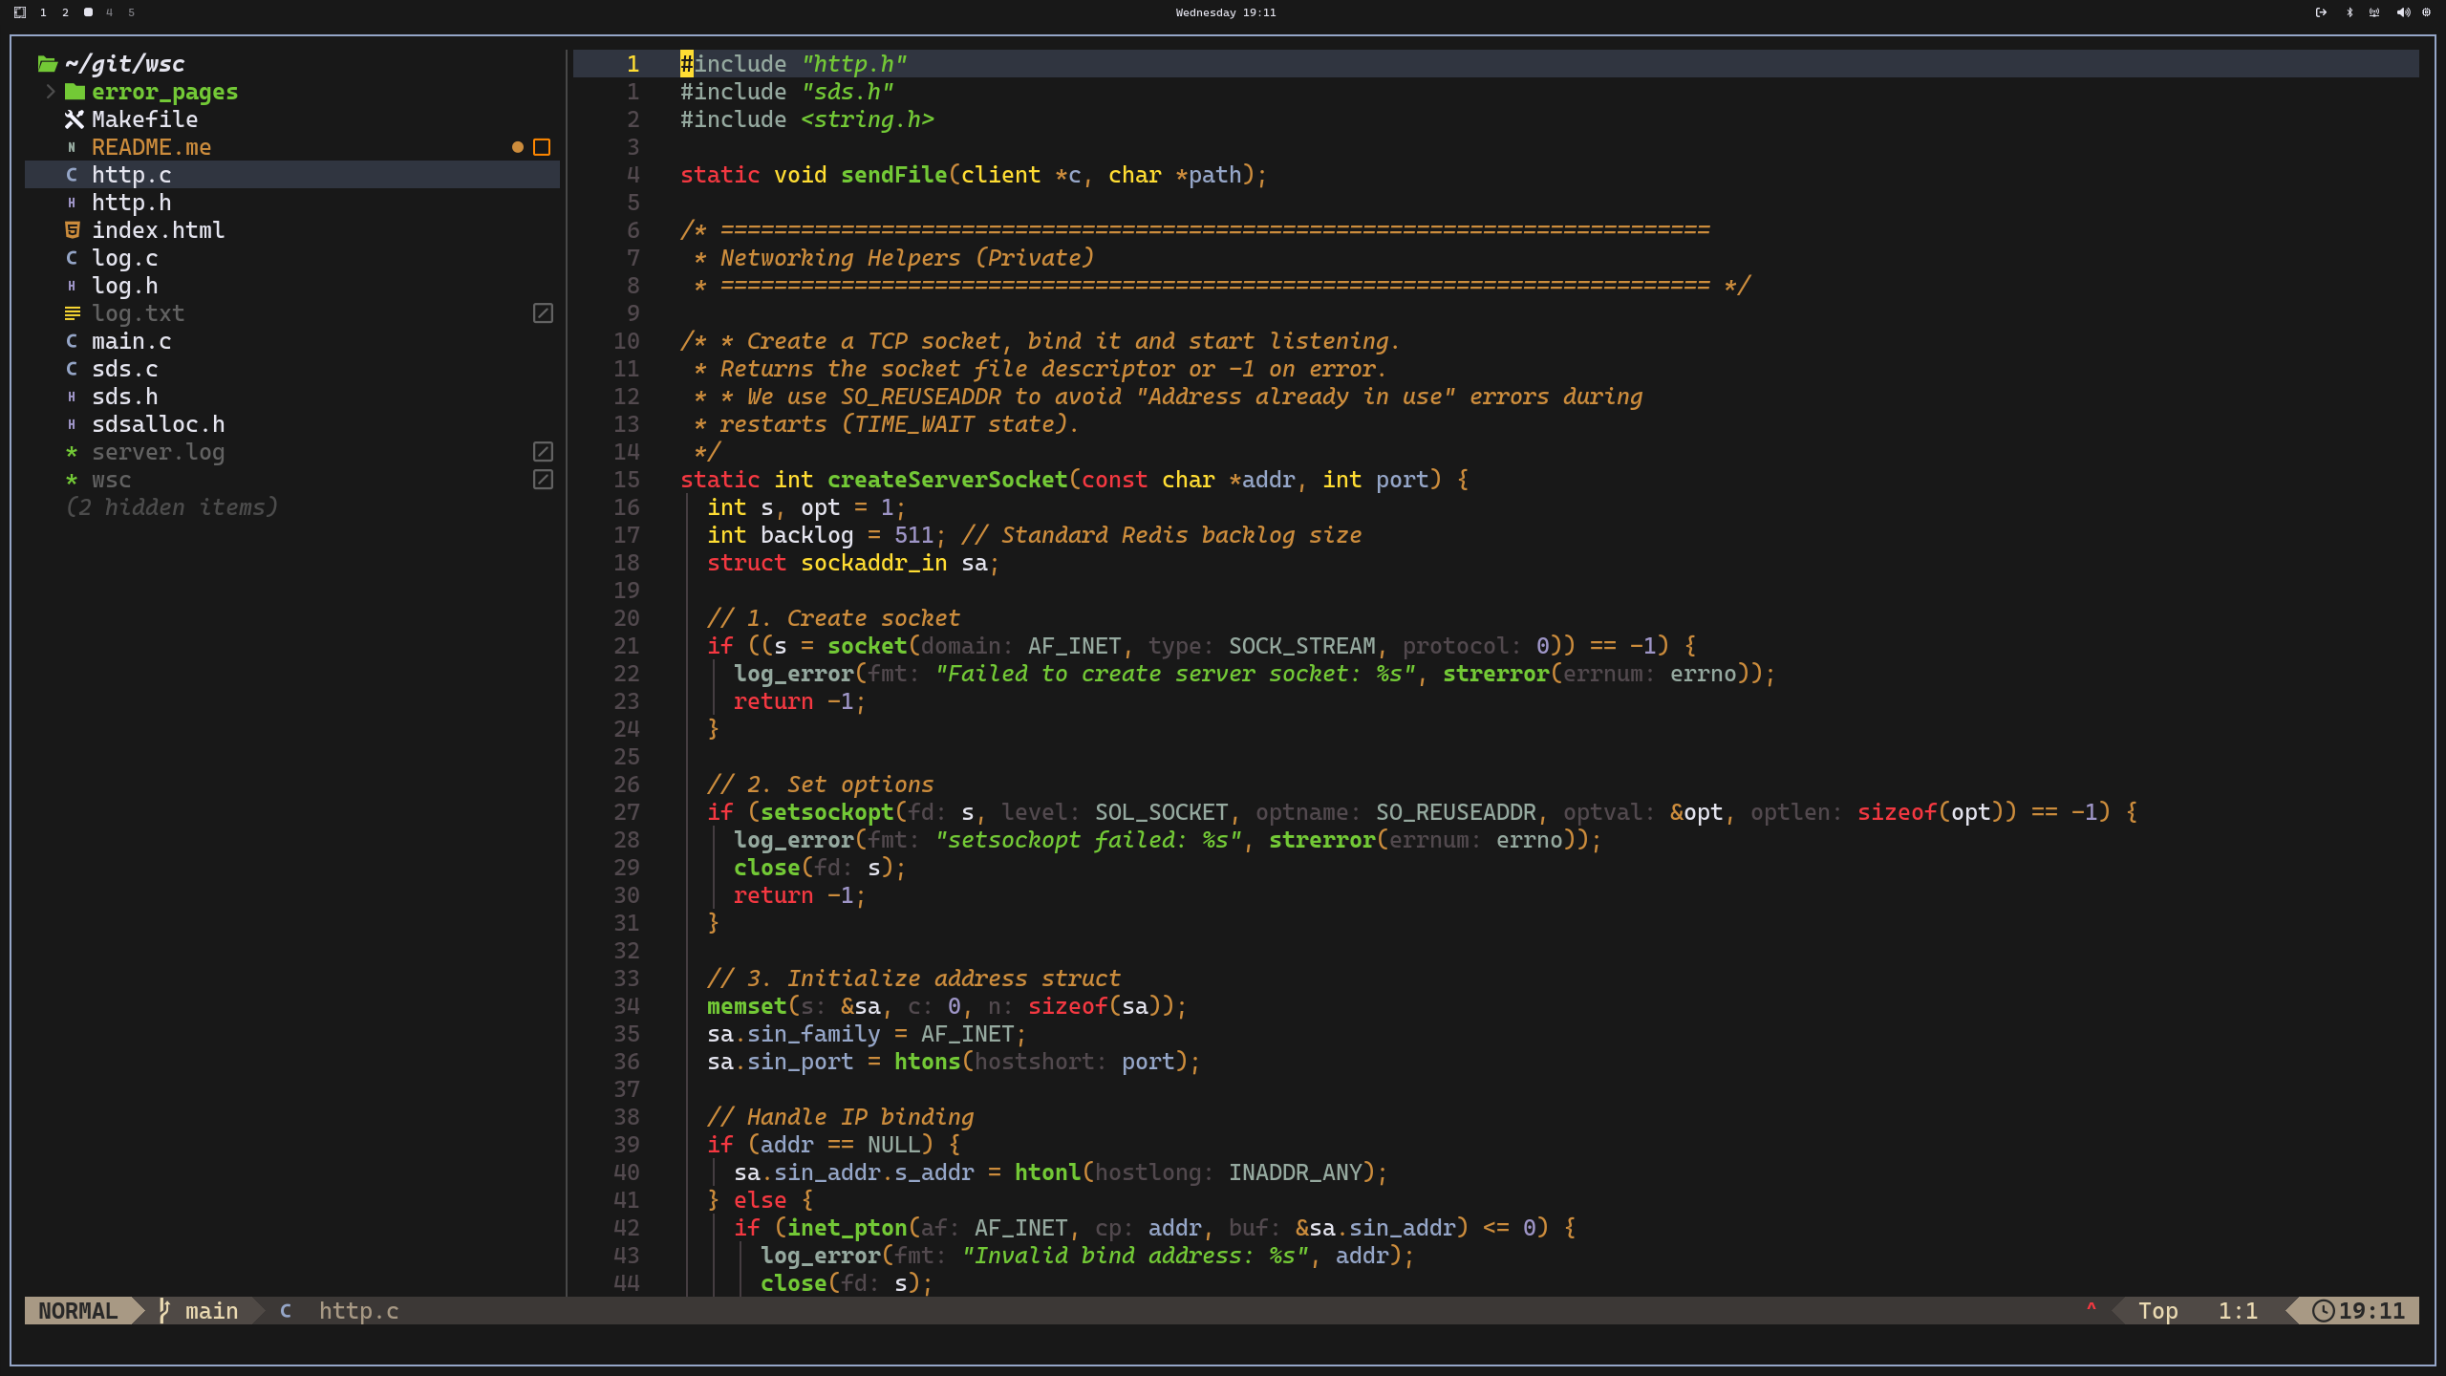Expand the error_pages folder chevron
The width and height of the screenshot is (2446, 1376).
(51, 92)
